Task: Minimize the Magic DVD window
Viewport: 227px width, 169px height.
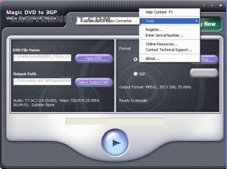Action: pyautogui.click(x=212, y=5)
